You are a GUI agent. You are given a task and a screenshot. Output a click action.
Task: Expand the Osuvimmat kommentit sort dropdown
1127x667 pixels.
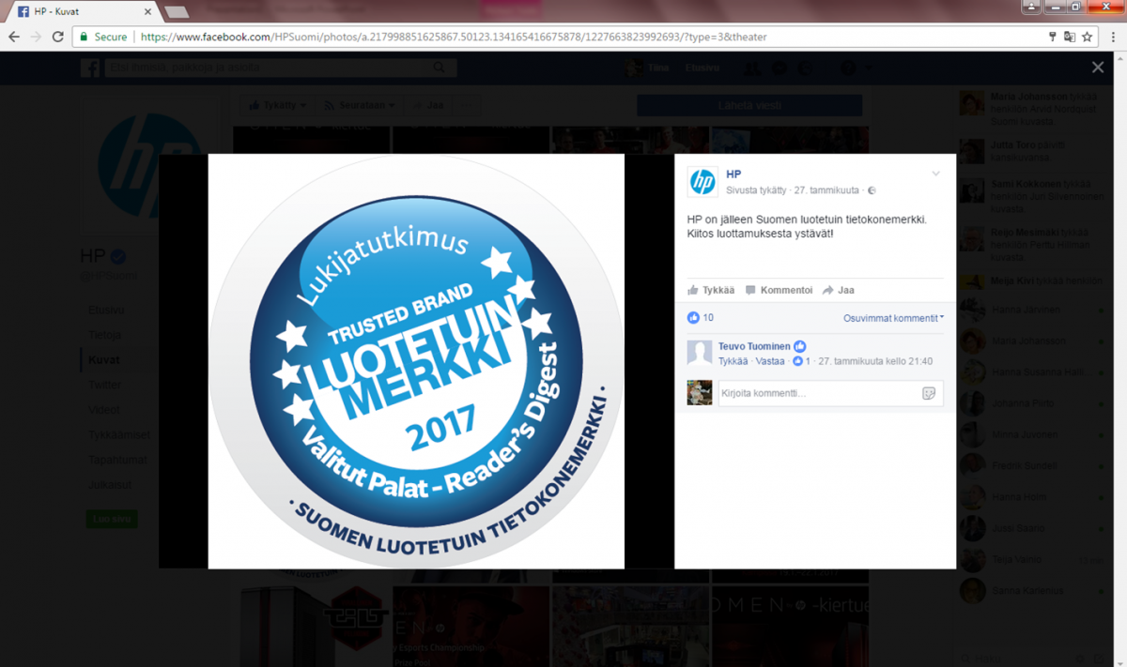click(x=893, y=318)
